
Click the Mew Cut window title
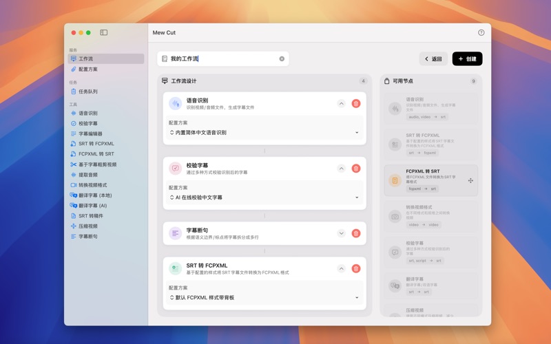164,32
